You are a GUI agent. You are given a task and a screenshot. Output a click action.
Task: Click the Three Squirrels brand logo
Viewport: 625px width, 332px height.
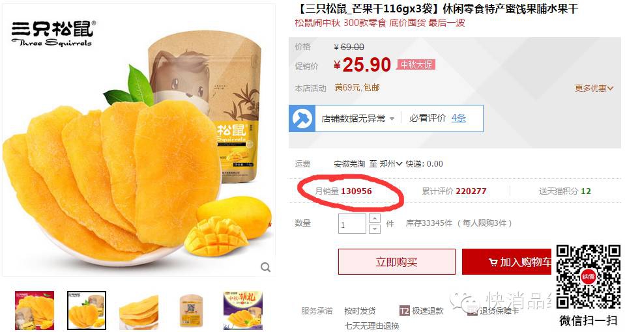(53, 33)
